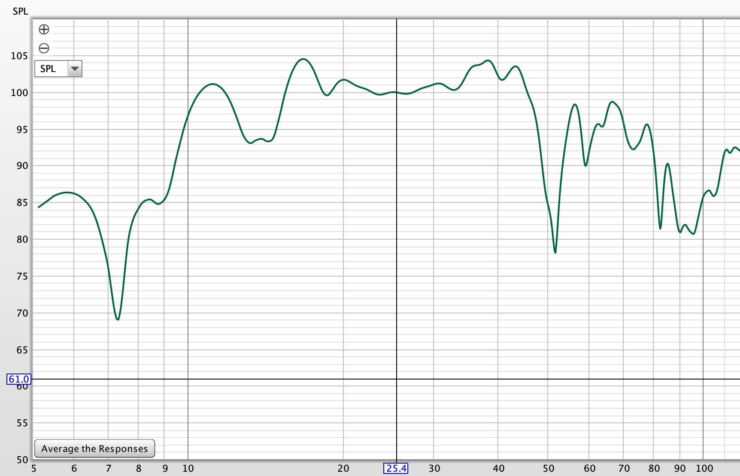Screen dimensions: 740x476
Task: Click the 50 label on frequency axis
Action: click(549, 468)
